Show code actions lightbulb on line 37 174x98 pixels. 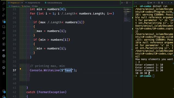click(x=20, y=69)
